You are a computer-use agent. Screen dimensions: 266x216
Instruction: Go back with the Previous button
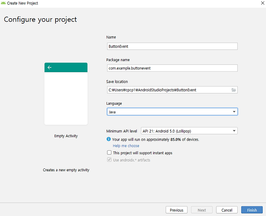click(x=177, y=210)
